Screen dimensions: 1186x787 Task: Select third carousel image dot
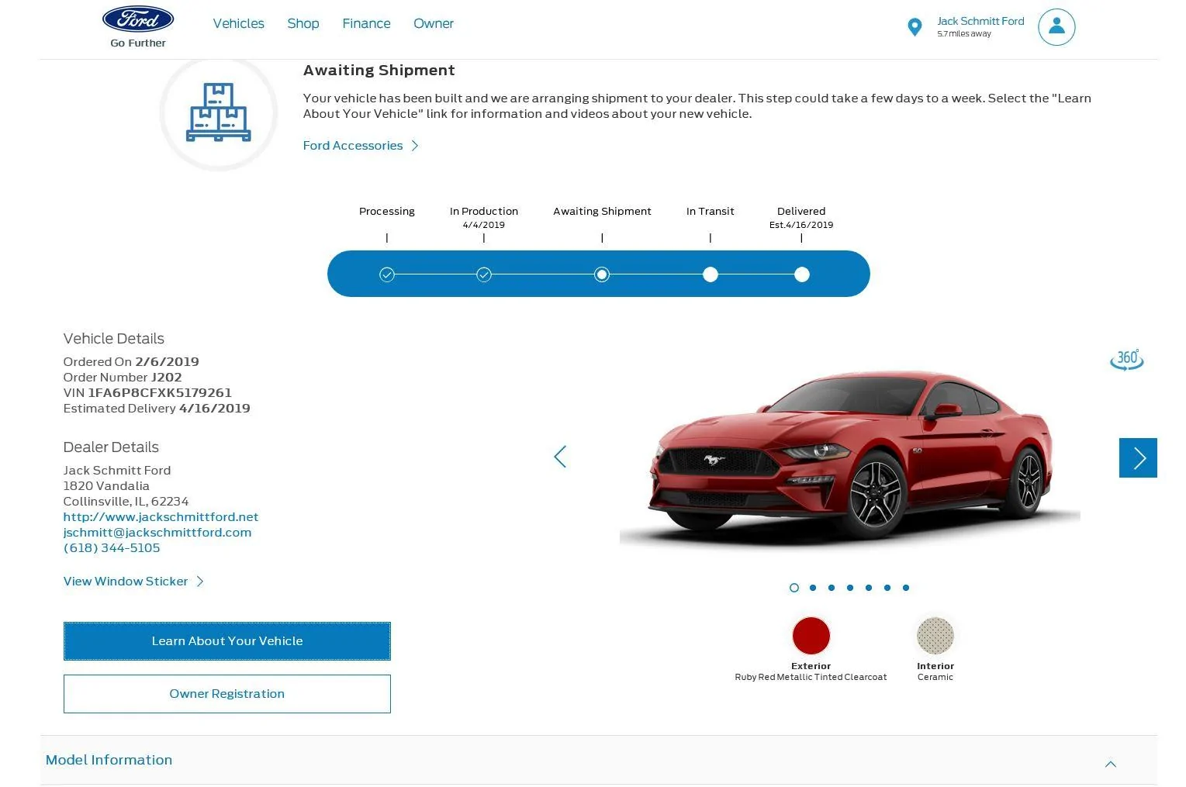(832, 588)
